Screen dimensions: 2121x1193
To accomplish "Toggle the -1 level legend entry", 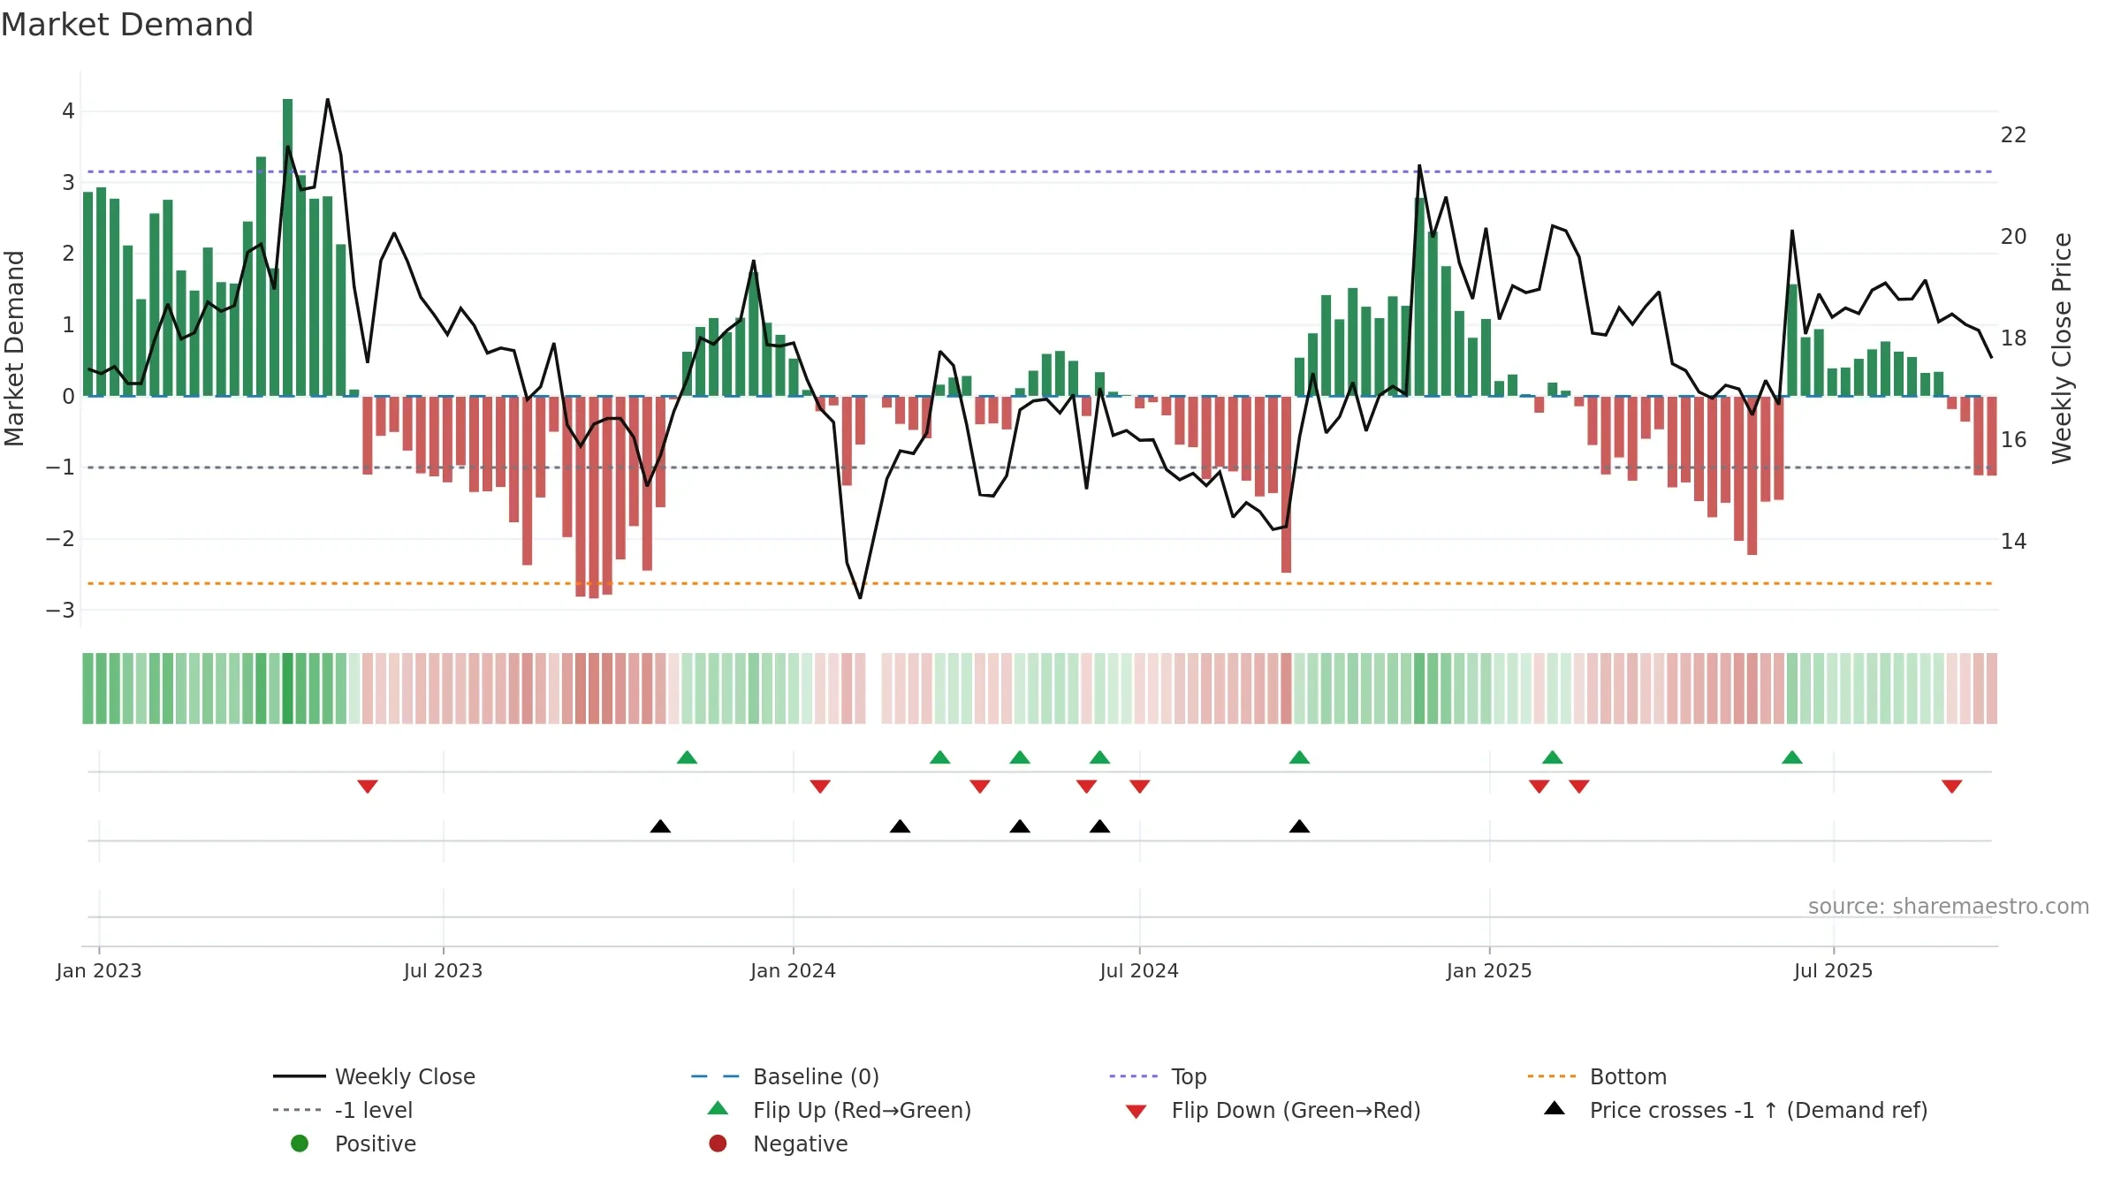I will pyautogui.click(x=343, y=1110).
